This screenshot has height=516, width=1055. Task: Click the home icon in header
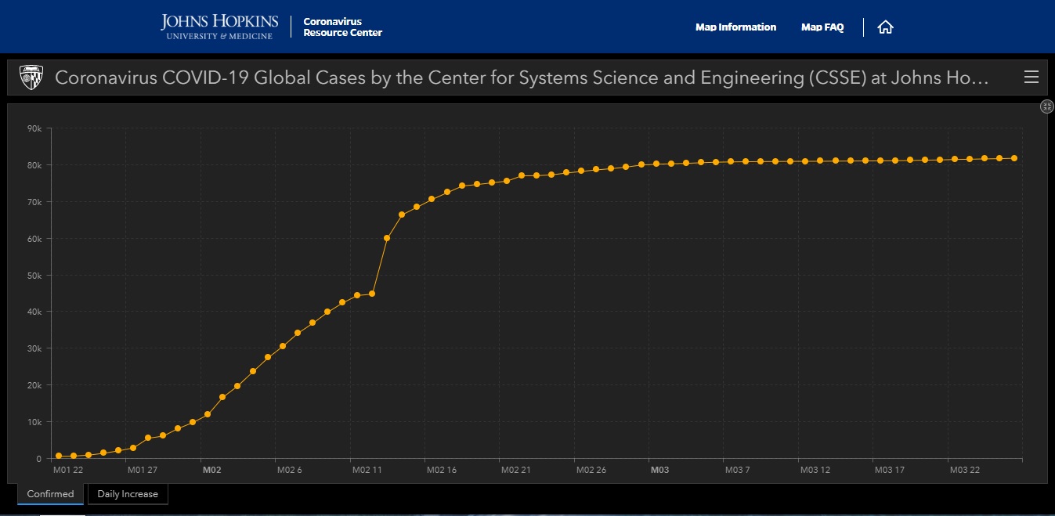pos(885,27)
